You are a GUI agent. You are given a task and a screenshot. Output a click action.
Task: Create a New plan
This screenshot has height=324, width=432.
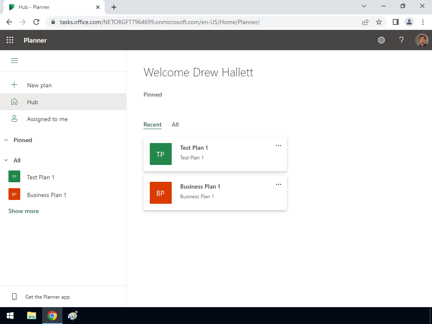pyautogui.click(x=63, y=85)
